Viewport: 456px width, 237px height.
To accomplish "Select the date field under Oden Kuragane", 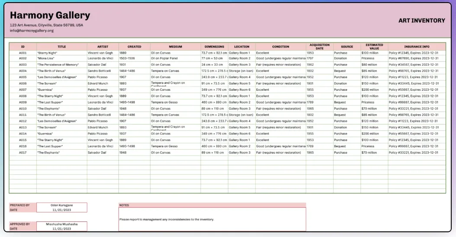I will click(62, 210).
